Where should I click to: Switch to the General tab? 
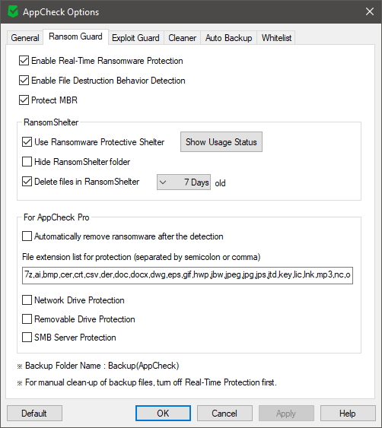[x=25, y=38]
